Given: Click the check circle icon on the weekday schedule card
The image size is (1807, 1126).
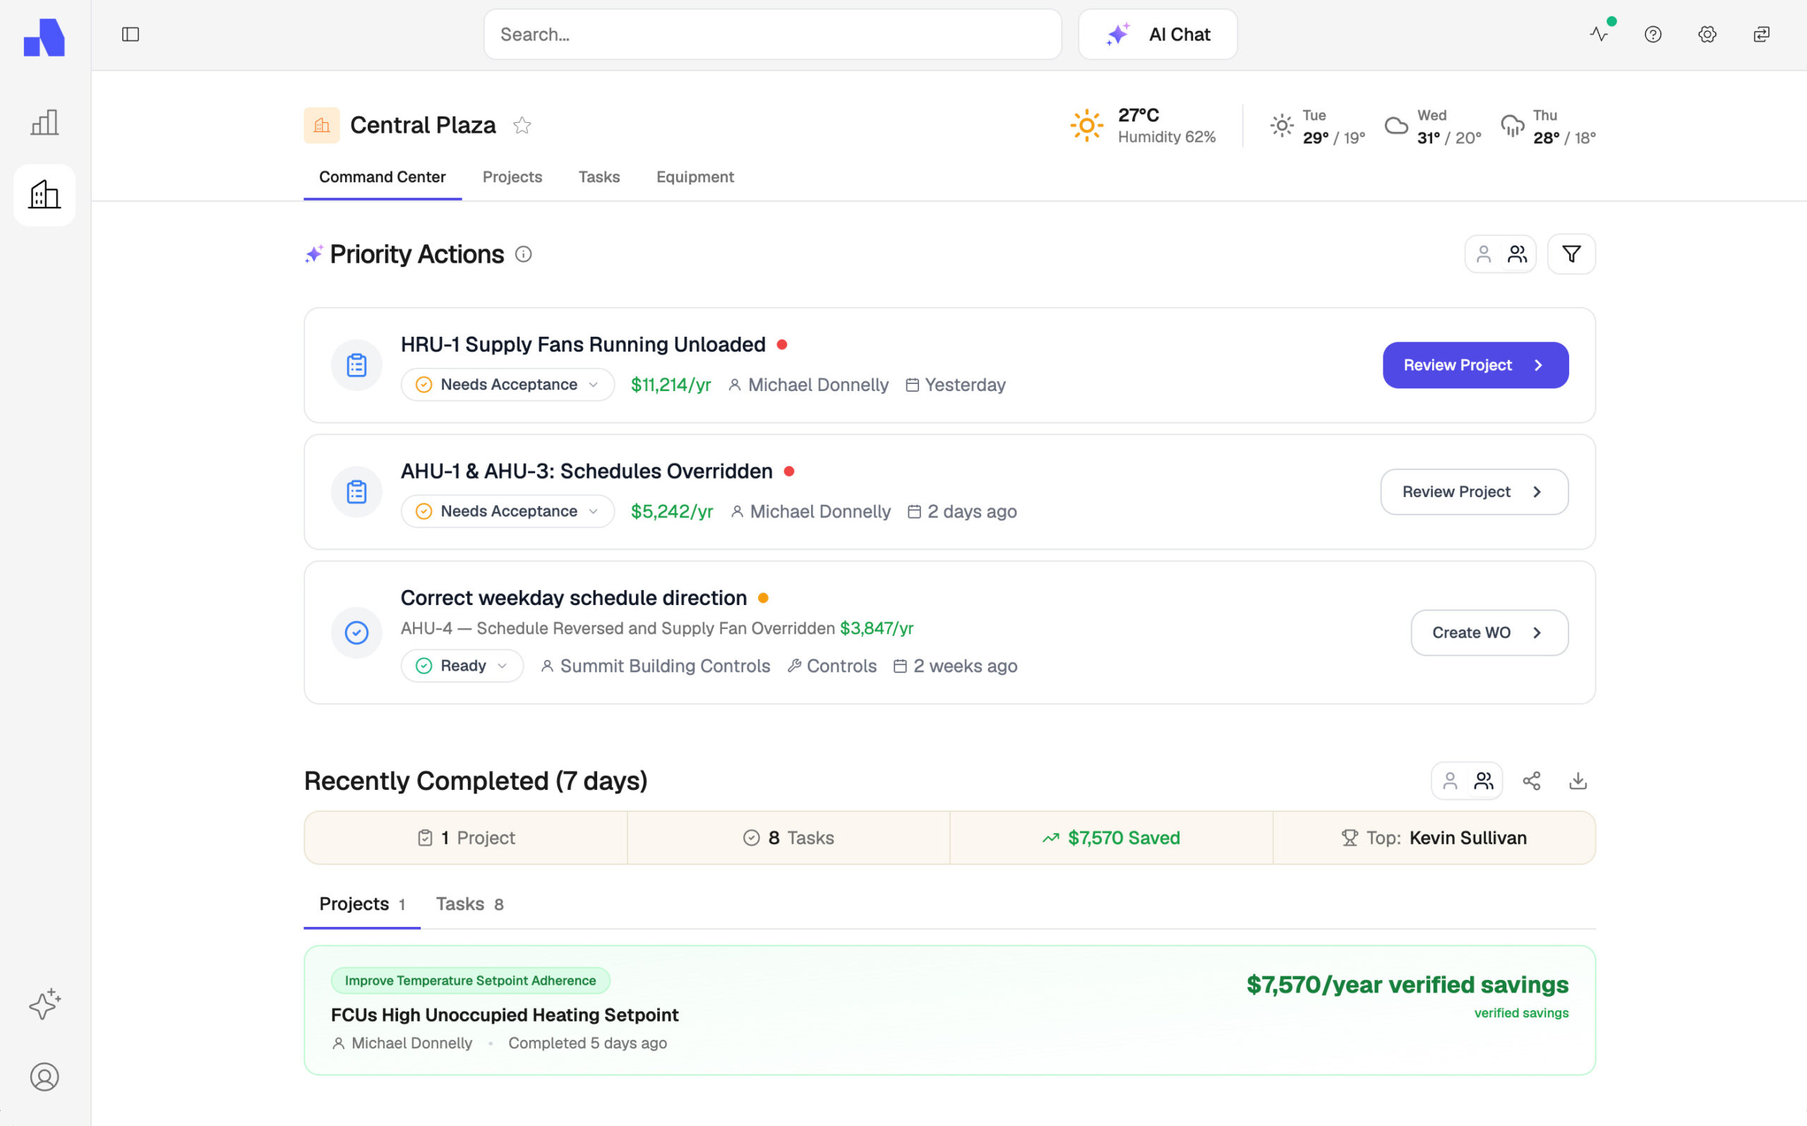Looking at the screenshot, I should (x=356, y=633).
